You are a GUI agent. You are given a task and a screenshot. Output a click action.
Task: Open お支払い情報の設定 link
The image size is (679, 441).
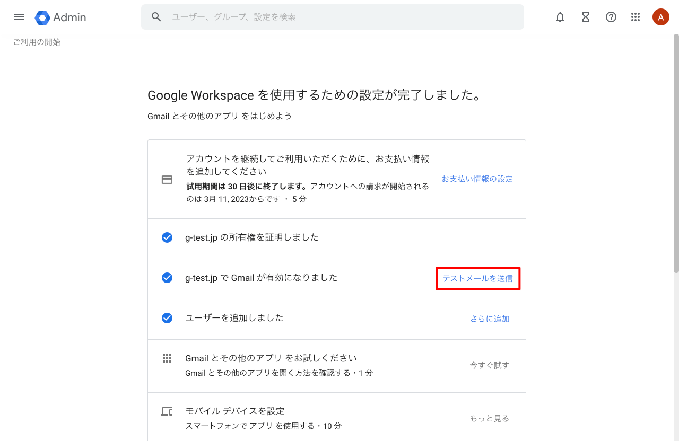pyautogui.click(x=477, y=179)
